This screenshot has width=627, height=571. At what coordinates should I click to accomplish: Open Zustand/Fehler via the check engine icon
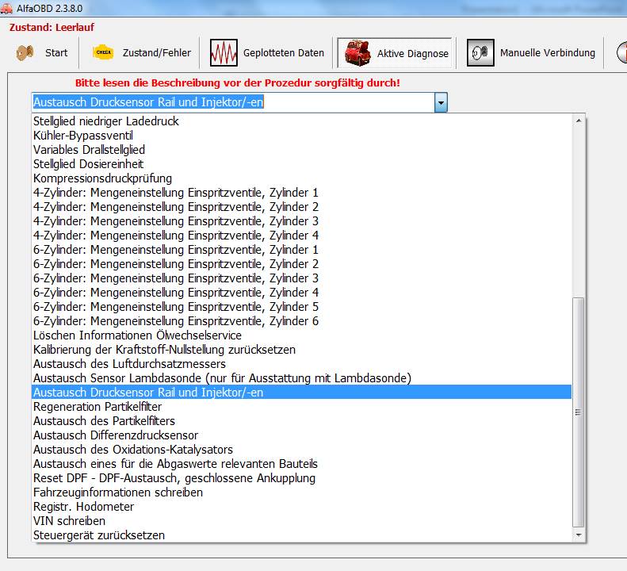[x=103, y=53]
